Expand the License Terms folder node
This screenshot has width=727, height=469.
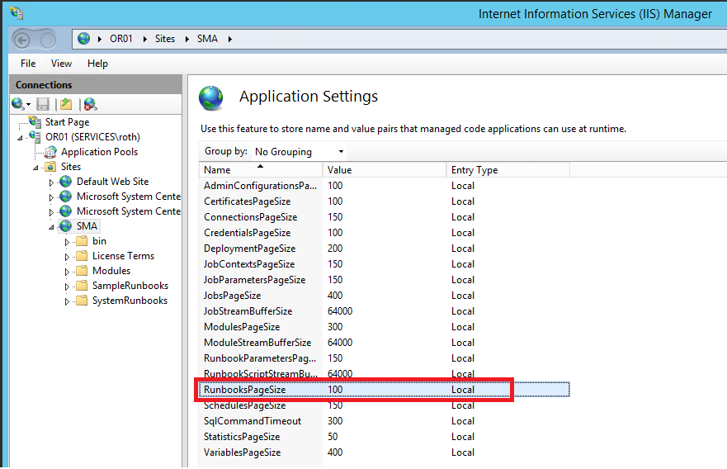click(67, 257)
